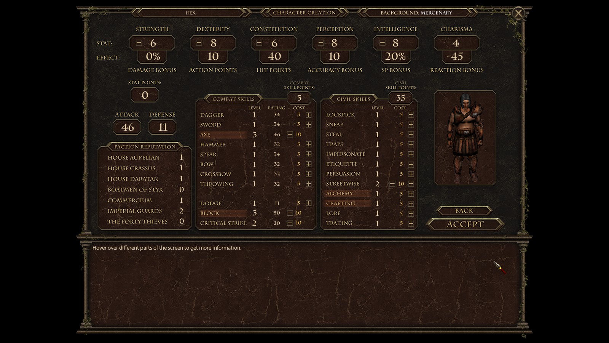The width and height of the screenshot is (609, 343).
Task: Click the Imperial Guards faction entry
Action: click(x=145, y=211)
